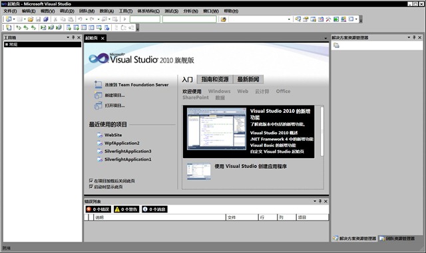
Task: Expand the 常规 group in the Toolbox
Action: click(x=7, y=44)
